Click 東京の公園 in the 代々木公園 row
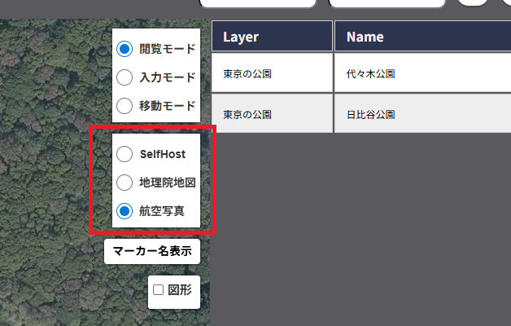Image resolution: width=511 pixels, height=326 pixels. point(272,73)
